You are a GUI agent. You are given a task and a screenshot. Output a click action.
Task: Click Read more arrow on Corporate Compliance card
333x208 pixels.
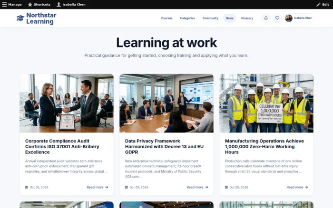click(x=107, y=187)
